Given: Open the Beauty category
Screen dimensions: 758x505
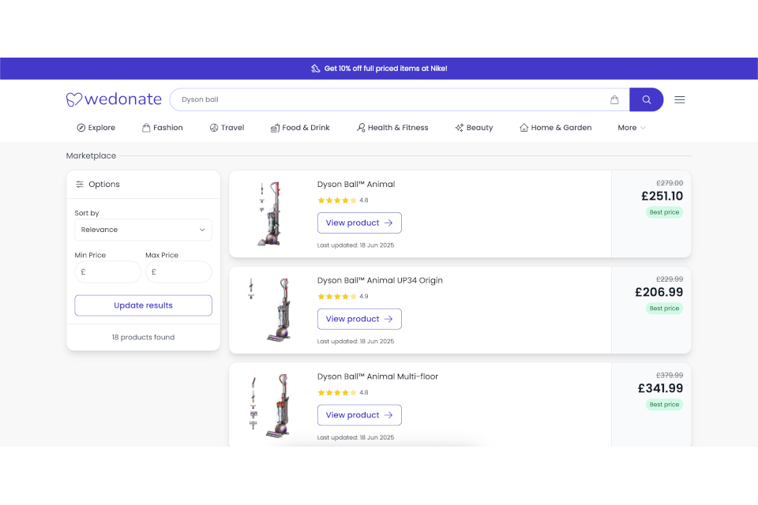Looking at the screenshot, I should pyautogui.click(x=474, y=128).
